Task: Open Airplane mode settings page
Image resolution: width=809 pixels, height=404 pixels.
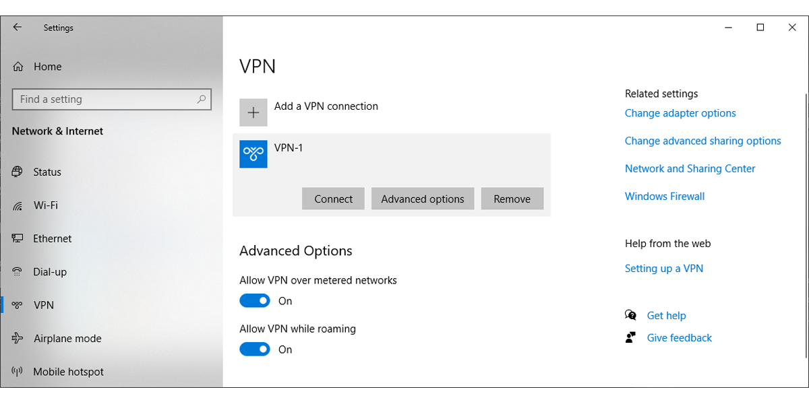Action: pos(67,339)
